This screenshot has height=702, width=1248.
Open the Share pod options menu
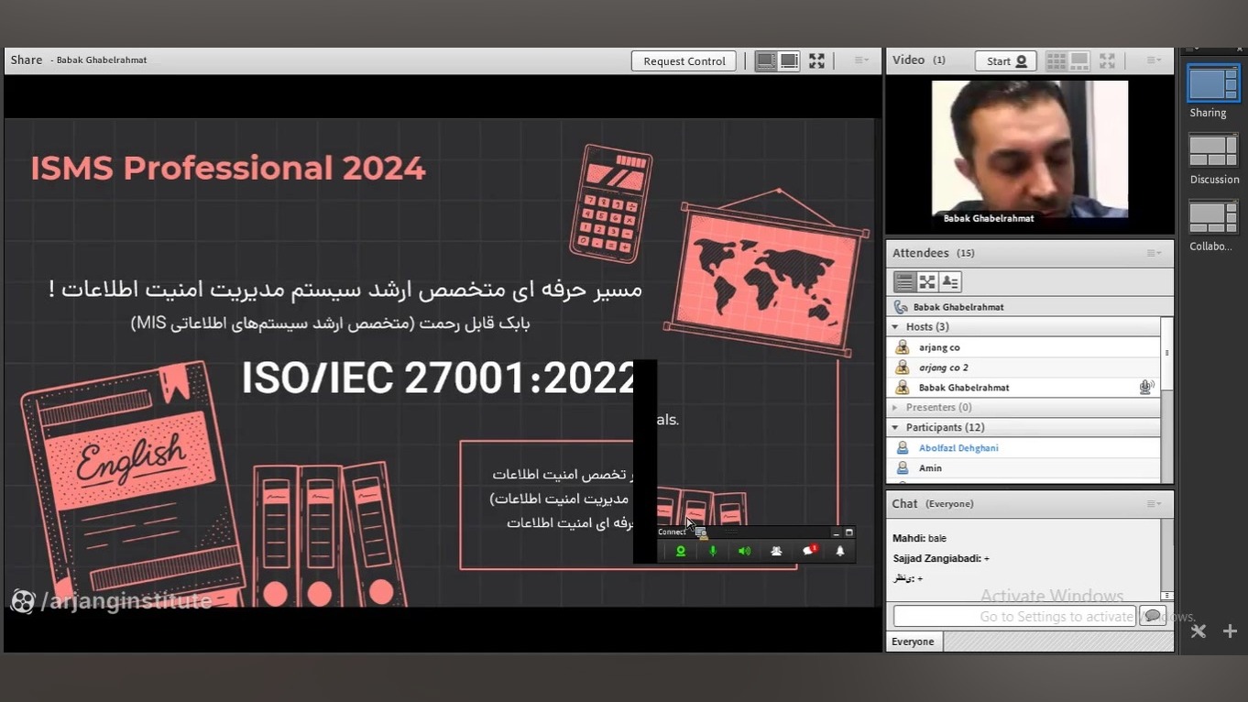pos(861,60)
